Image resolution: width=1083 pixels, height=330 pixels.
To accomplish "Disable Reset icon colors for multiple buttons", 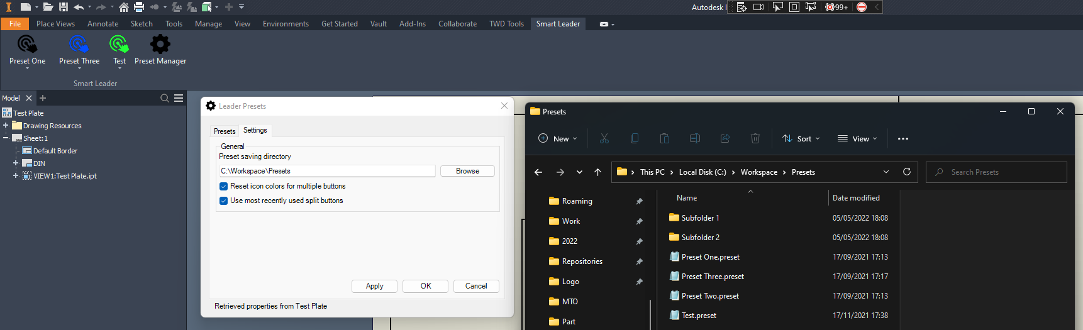I will coord(223,187).
